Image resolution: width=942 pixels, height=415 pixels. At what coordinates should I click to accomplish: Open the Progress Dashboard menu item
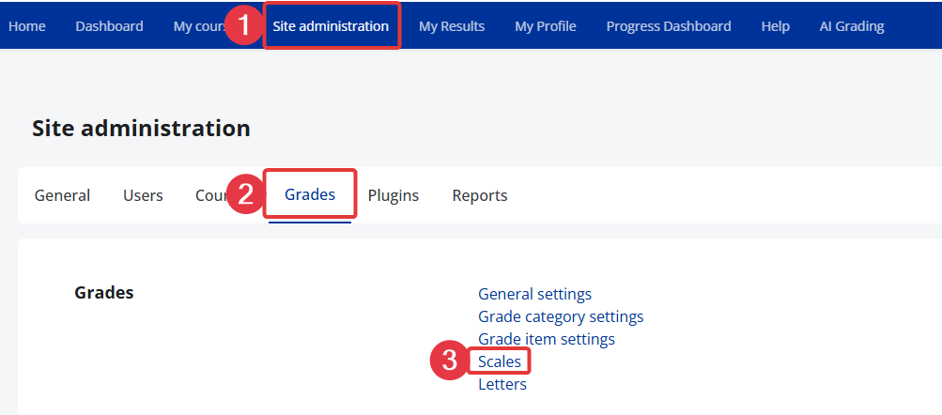click(x=668, y=26)
